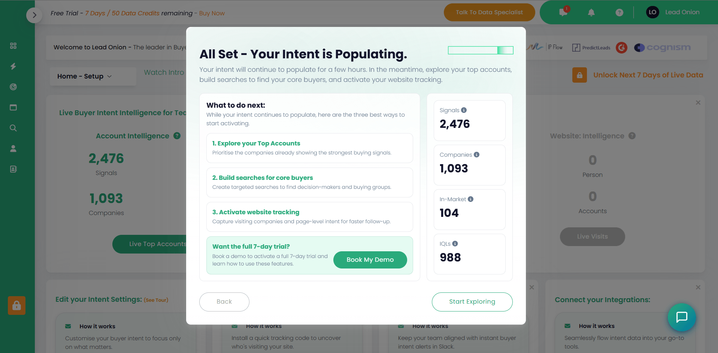718x353 pixels.
Task: Select Activate website tracking option
Action: tap(309, 217)
